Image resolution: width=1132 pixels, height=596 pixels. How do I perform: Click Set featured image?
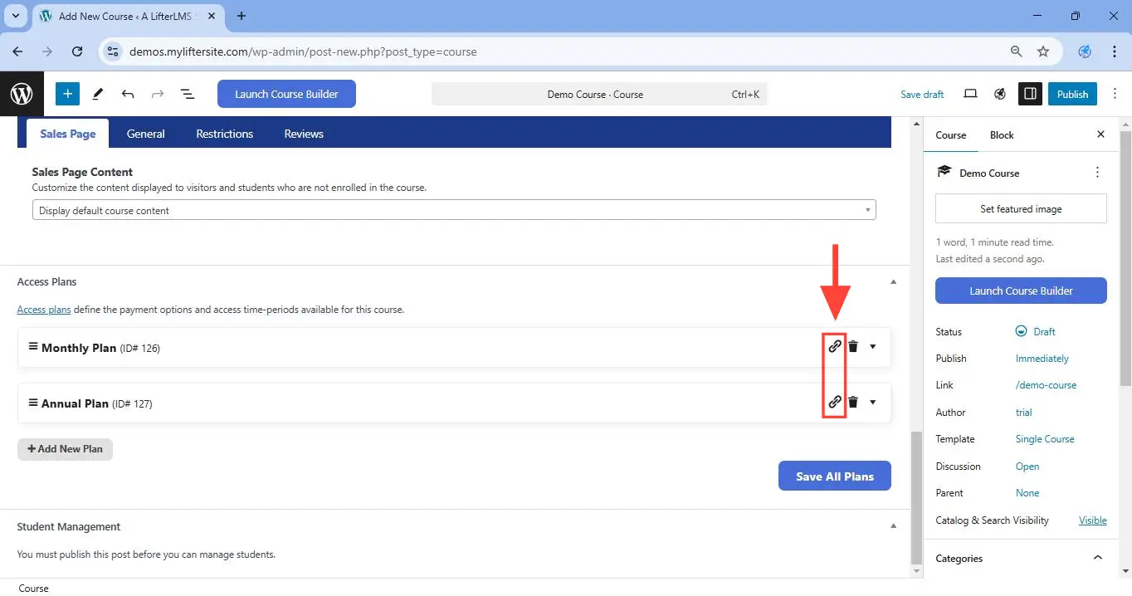1021,208
